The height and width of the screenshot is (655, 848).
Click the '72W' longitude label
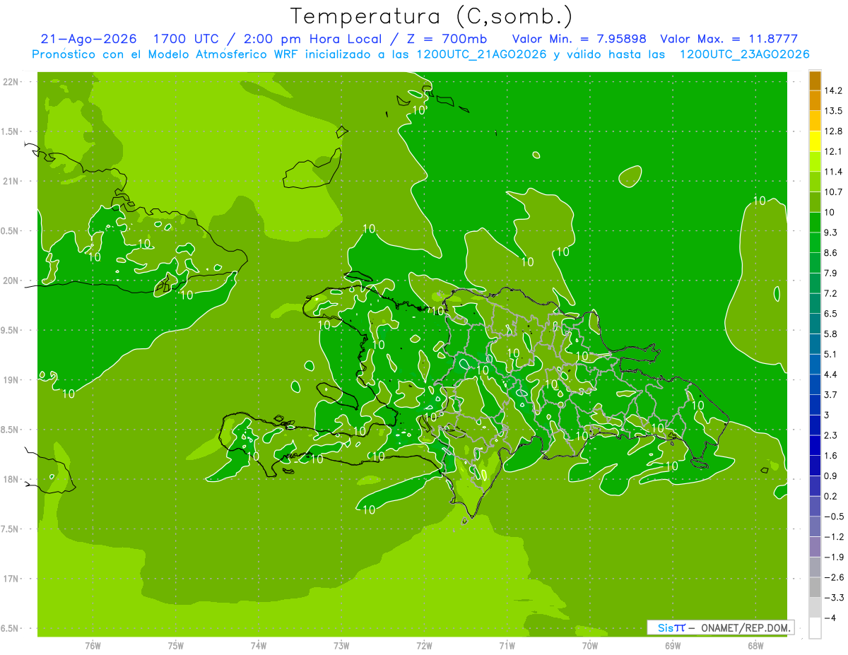click(424, 646)
